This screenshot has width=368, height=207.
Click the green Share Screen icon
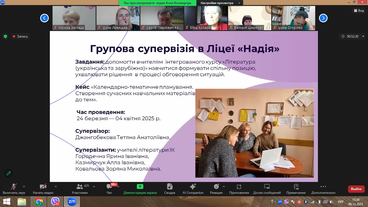(x=140, y=187)
